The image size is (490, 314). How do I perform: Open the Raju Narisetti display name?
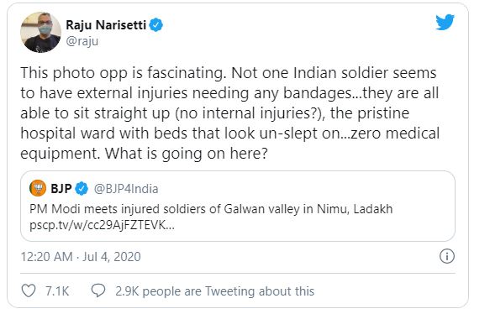click(106, 25)
